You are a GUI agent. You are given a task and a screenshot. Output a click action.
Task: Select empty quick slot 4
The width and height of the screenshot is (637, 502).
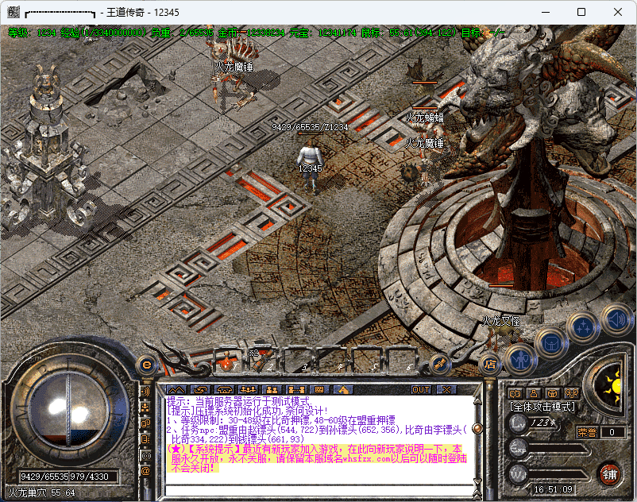tap(334, 361)
